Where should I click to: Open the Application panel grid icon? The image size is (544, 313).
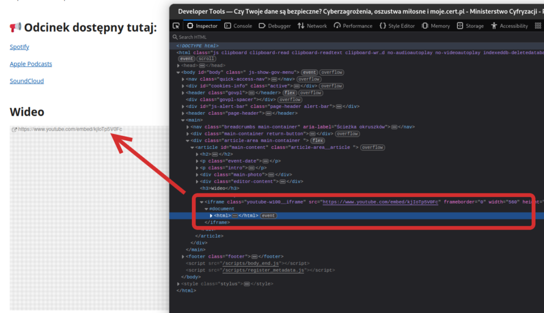(537, 26)
